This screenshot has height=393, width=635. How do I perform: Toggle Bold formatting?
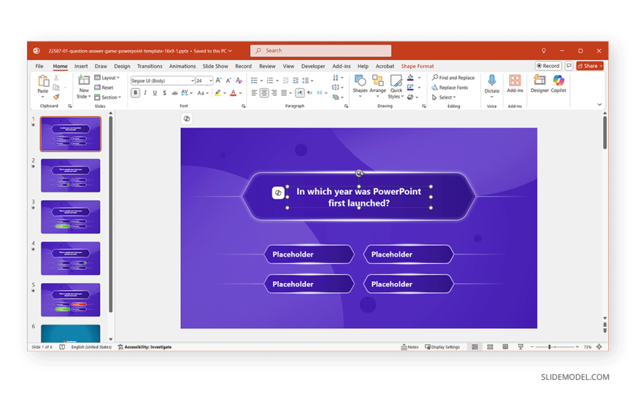pos(135,93)
